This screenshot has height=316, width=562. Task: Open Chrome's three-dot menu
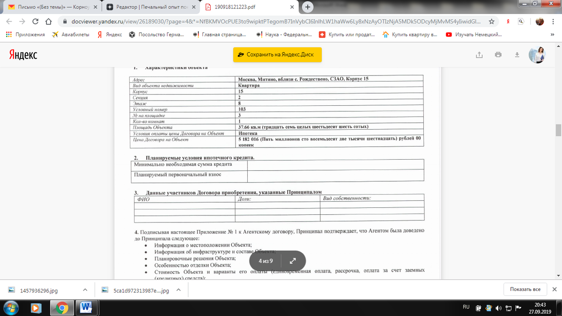point(554,22)
